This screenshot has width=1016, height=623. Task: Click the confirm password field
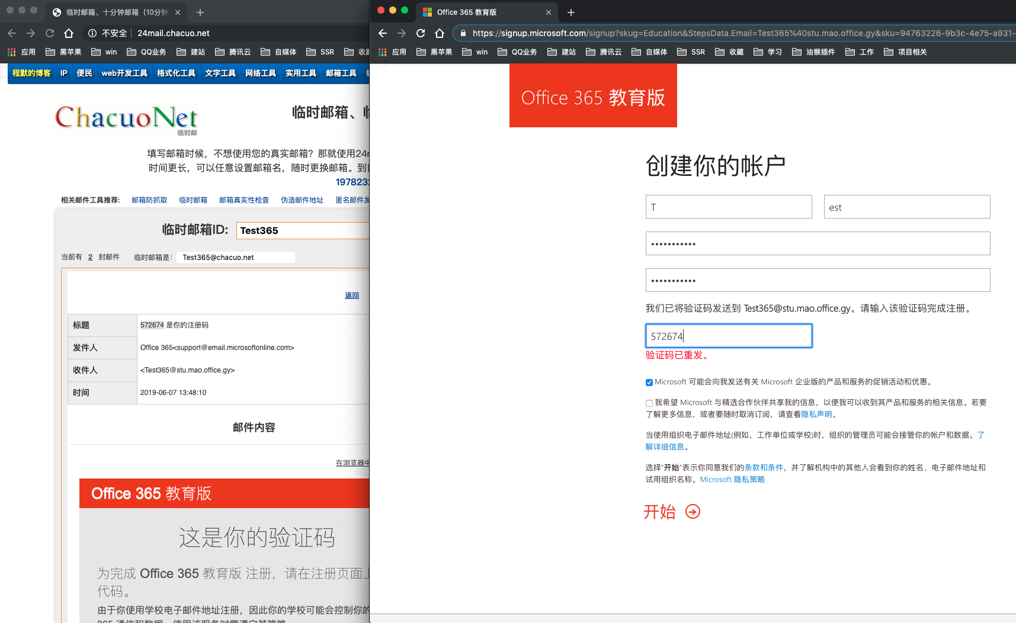click(818, 280)
